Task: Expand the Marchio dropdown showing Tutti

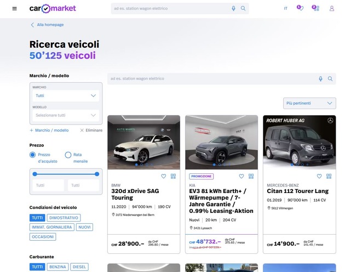Action: pyautogui.click(x=66, y=95)
